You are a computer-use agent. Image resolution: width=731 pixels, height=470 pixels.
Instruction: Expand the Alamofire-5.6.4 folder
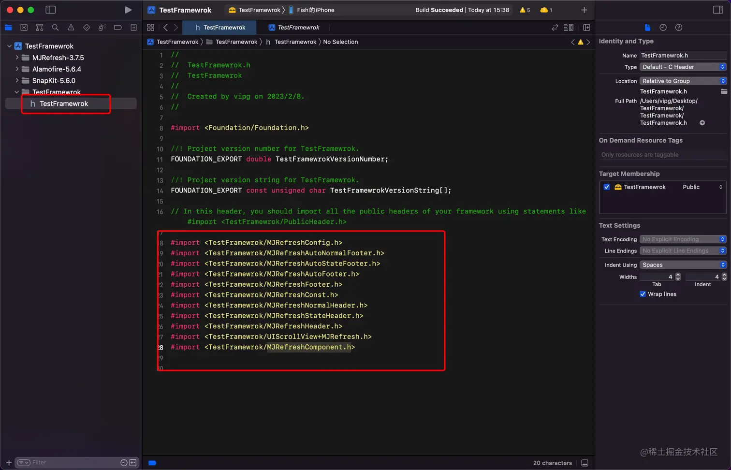coord(17,69)
